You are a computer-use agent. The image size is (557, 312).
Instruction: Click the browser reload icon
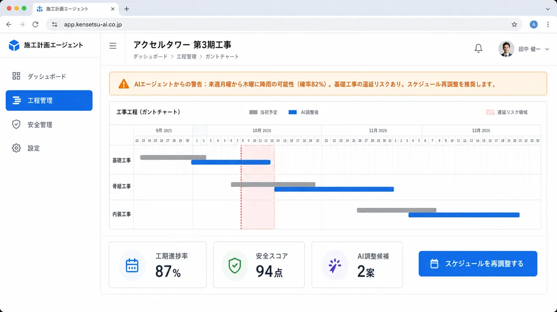[x=36, y=24]
